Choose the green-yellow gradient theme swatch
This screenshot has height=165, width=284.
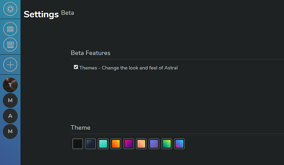pyautogui.click(x=167, y=144)
